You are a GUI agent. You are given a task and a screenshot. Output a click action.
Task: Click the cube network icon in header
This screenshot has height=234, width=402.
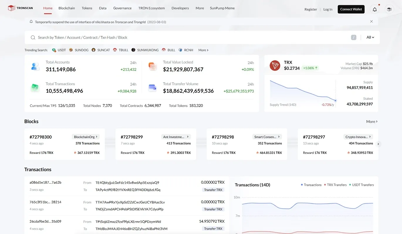click(x=389, y=9)
